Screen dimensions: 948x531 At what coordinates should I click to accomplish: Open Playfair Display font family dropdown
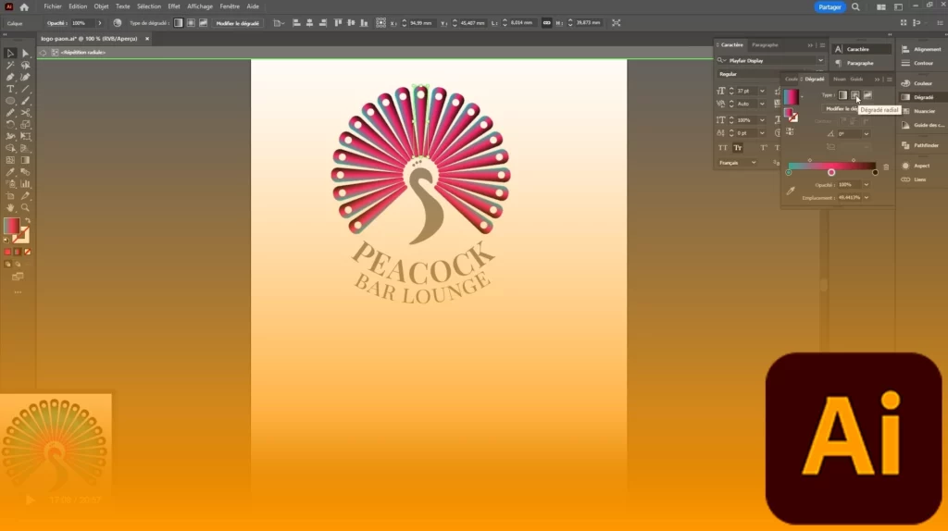(820, 60)
